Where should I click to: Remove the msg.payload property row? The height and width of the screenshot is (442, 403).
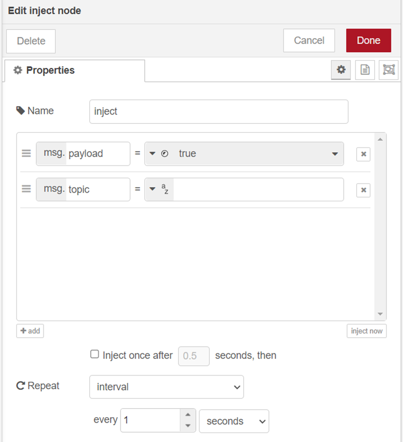pyautogui.click(x=363, y=154)
